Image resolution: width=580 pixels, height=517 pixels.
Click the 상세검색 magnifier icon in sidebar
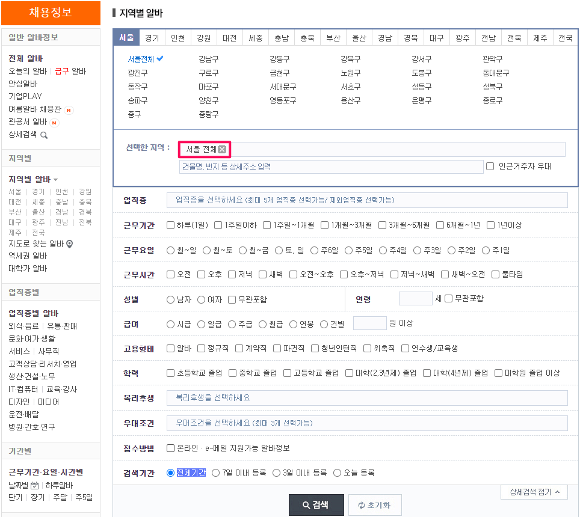tap(44, 135)
